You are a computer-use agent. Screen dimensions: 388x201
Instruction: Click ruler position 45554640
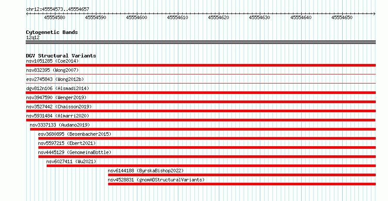(301, 17)
